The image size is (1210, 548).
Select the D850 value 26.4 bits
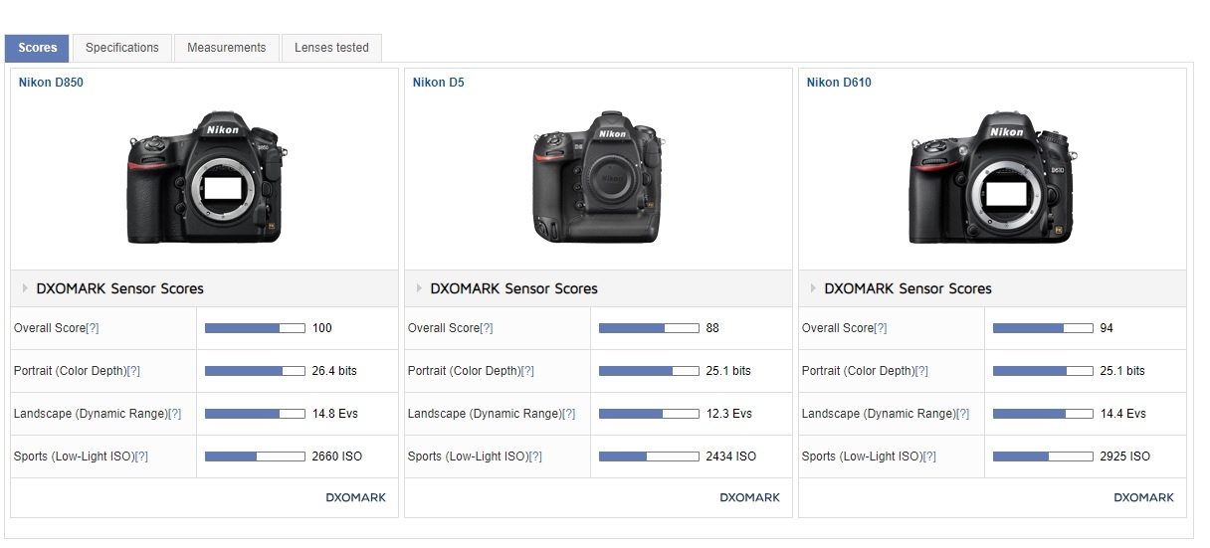click(x=333, y=371)
